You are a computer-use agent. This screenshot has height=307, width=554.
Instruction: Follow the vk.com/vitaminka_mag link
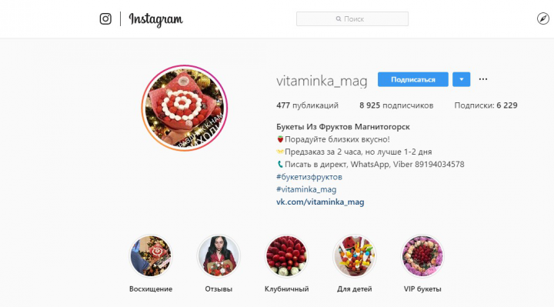click(x=320, y=202)
